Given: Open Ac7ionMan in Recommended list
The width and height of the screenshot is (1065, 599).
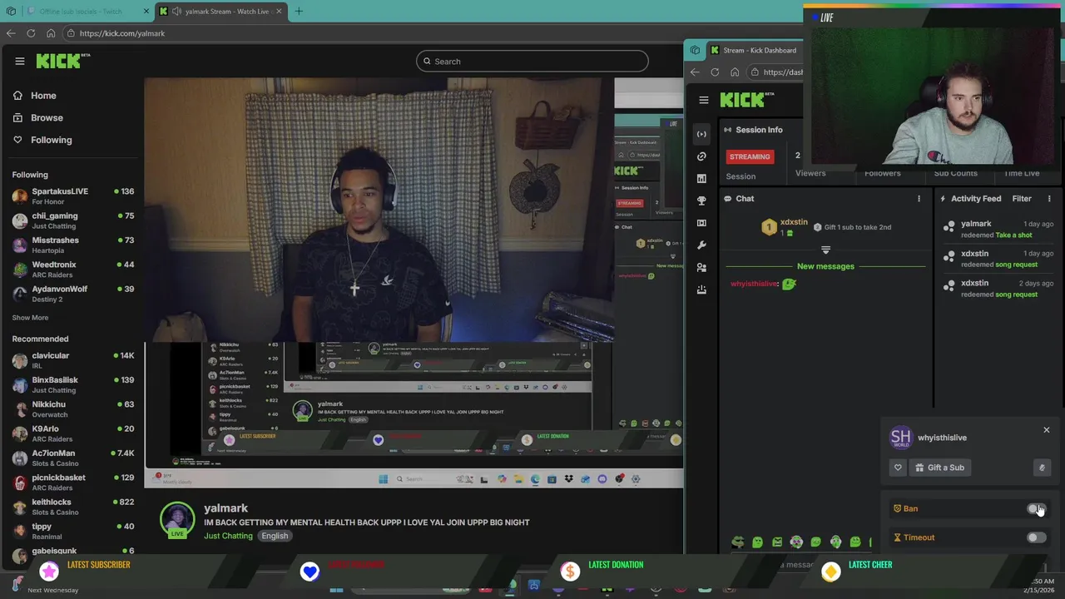Looking at the screenshot, I should [x=73, y=458].
